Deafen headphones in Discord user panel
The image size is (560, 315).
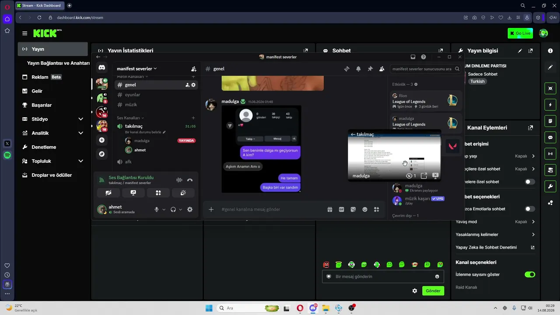(x=173, y=210)
